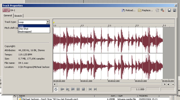This screenshot has width=180, height=100.
Task: Click the lower channel of the waveform
Action: 108,66
